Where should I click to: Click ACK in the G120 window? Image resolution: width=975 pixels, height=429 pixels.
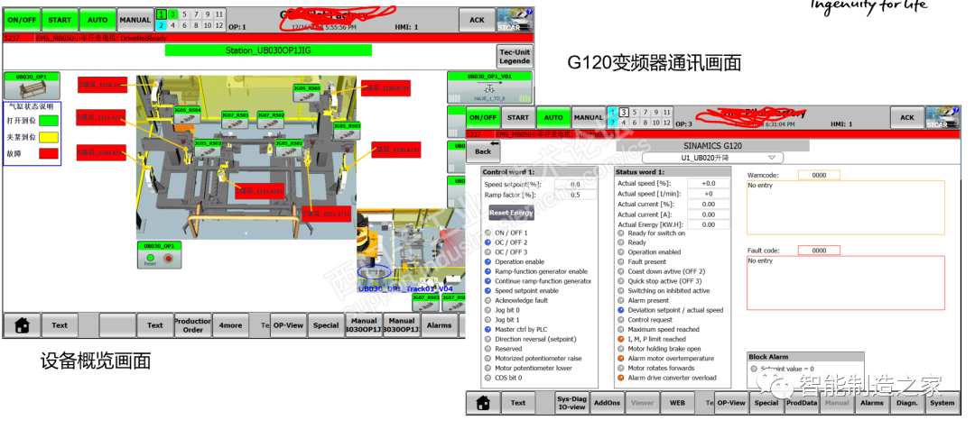point(907,117)
